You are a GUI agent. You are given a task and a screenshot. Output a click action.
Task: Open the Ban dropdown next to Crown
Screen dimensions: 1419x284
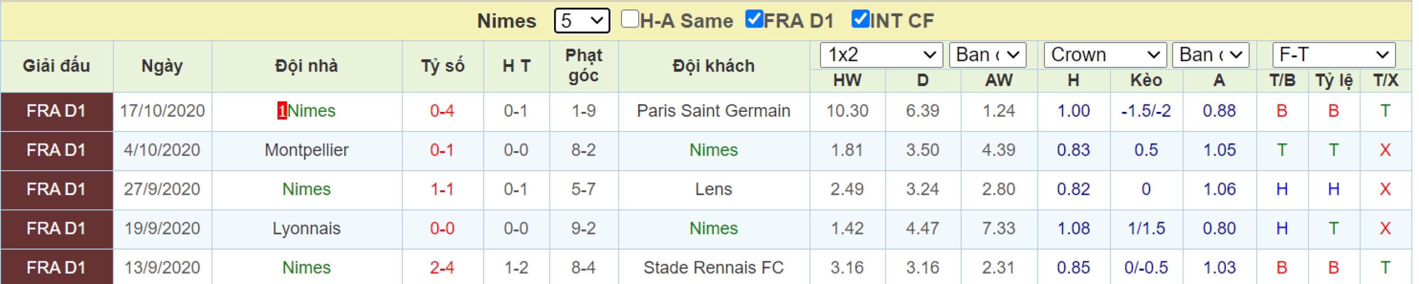1211,55
